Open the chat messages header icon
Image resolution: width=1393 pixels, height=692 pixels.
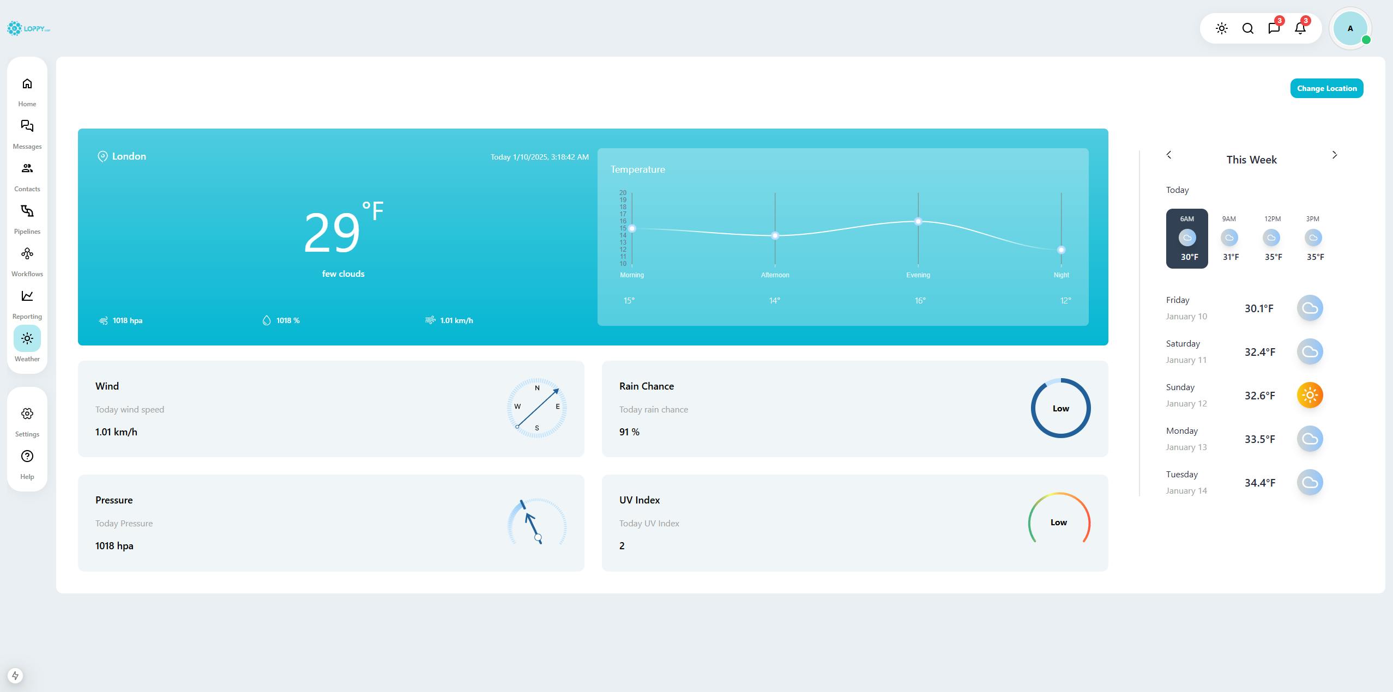coord(1274,29)
